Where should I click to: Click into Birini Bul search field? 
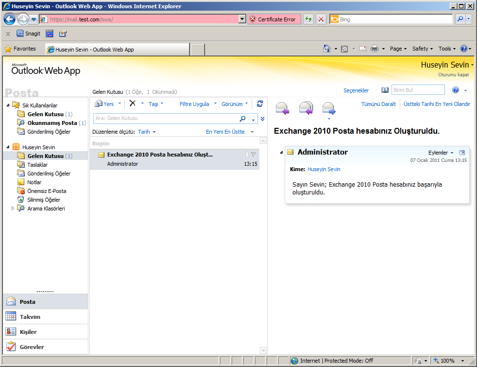(x=418, y=90)
